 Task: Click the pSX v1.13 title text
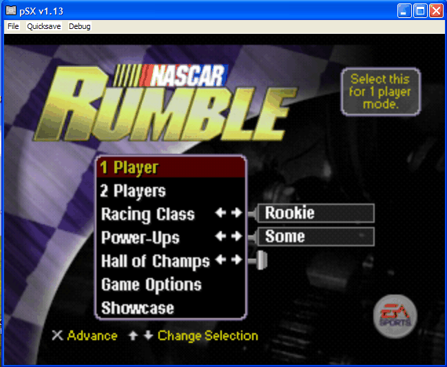click(41, 11)
